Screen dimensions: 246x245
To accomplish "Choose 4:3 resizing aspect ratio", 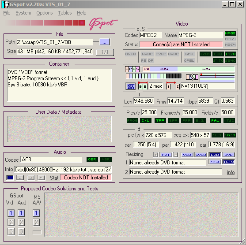I will (215, 162).
